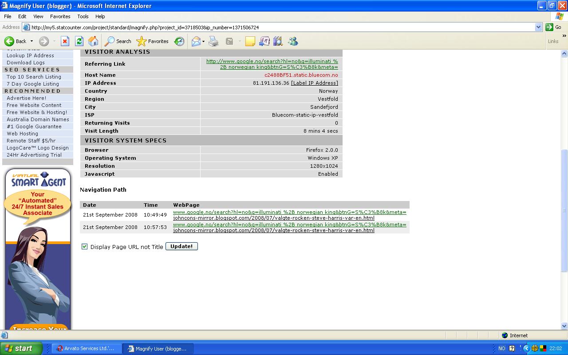Open Free Website & Hosting! link
The image size is (568, 355).
[37, 112]
